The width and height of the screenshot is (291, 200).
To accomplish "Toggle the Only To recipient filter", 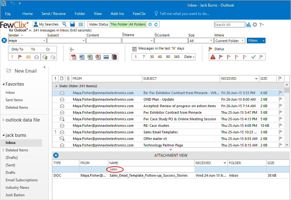I will click(x=17, y=49).
